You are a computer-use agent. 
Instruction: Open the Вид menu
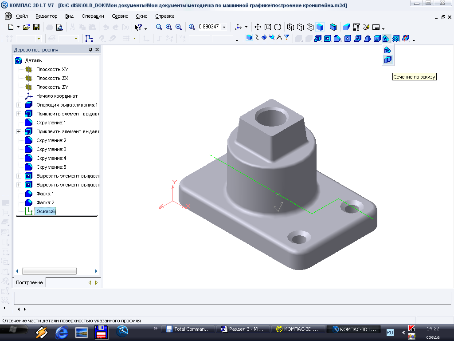70,16
